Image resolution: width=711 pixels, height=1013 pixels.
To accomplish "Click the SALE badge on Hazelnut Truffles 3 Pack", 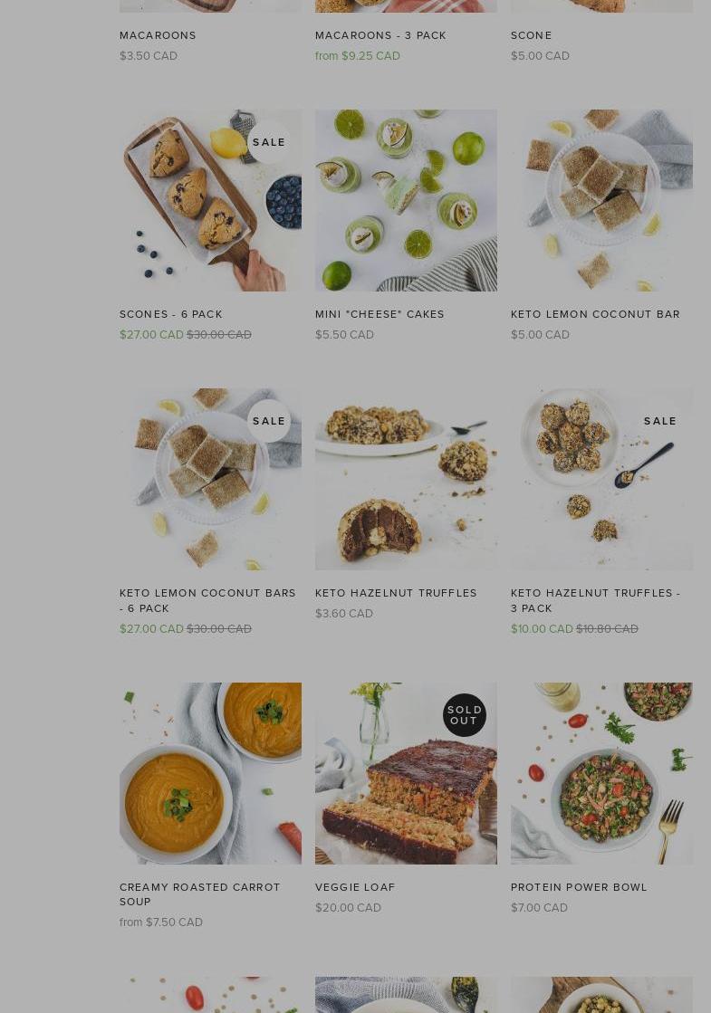I will tap(660, 421).
